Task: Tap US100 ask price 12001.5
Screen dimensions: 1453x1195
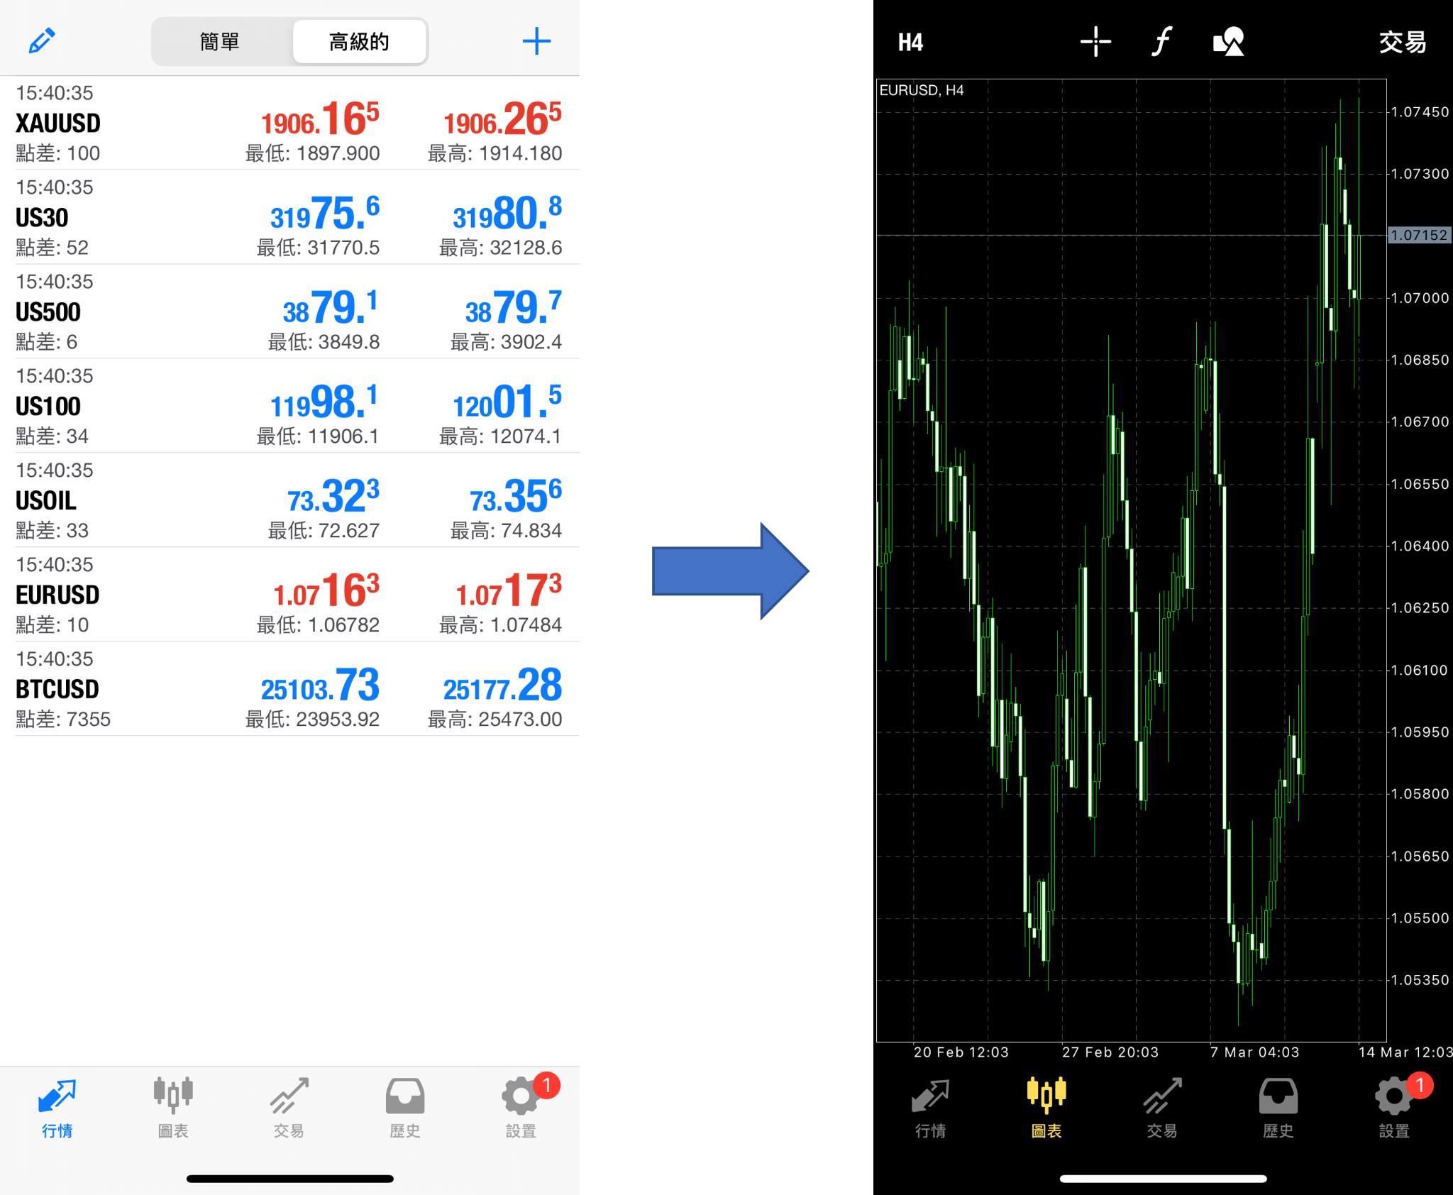Action: (x=507, y=402)
